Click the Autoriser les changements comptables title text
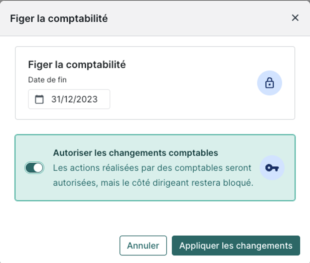This screenshot has height=263, width=310. click(135, 153)
